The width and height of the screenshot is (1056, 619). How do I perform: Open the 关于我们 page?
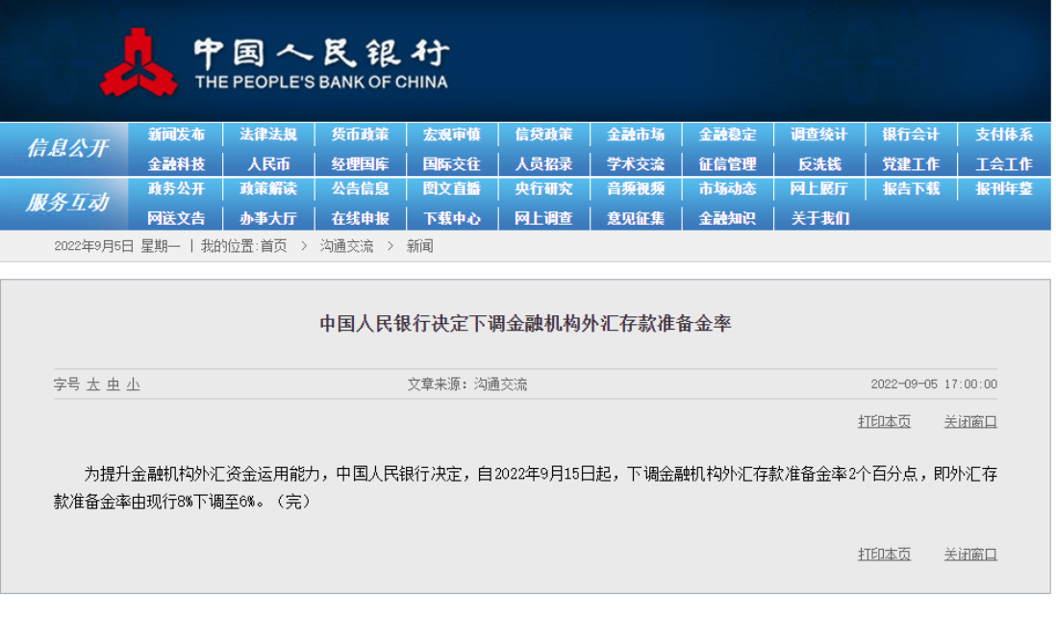[x=820, y=219]
